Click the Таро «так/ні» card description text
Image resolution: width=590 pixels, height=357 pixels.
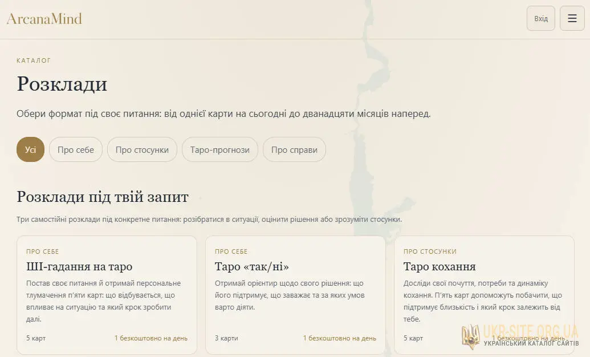(x=290, y=295)
